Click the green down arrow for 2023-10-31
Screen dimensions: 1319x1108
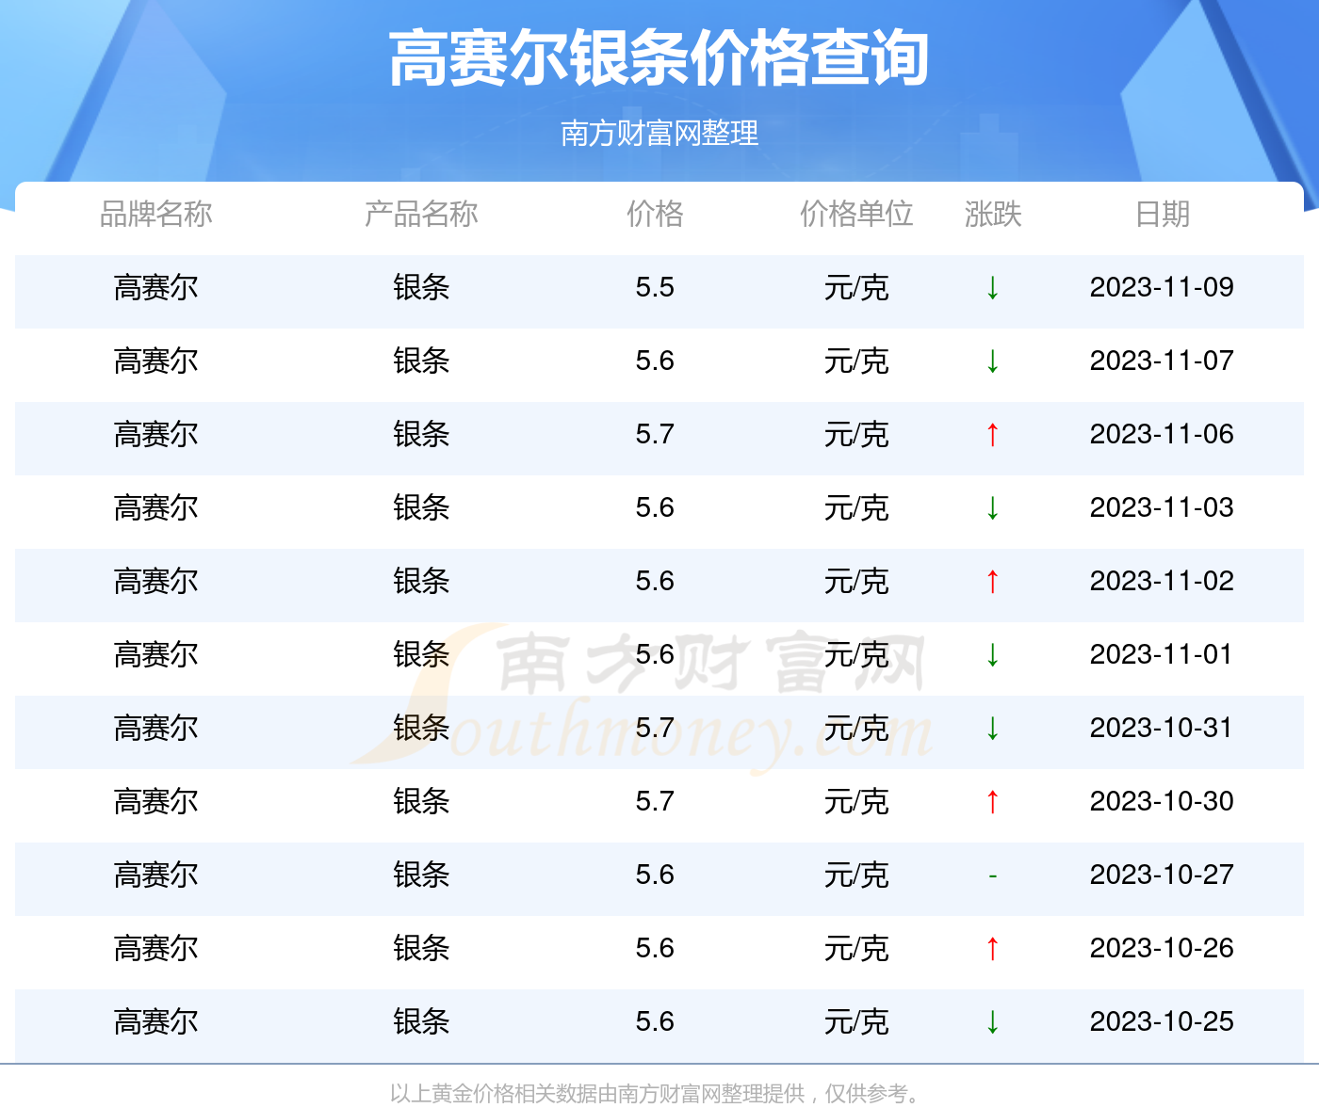[x=992, y=729]
